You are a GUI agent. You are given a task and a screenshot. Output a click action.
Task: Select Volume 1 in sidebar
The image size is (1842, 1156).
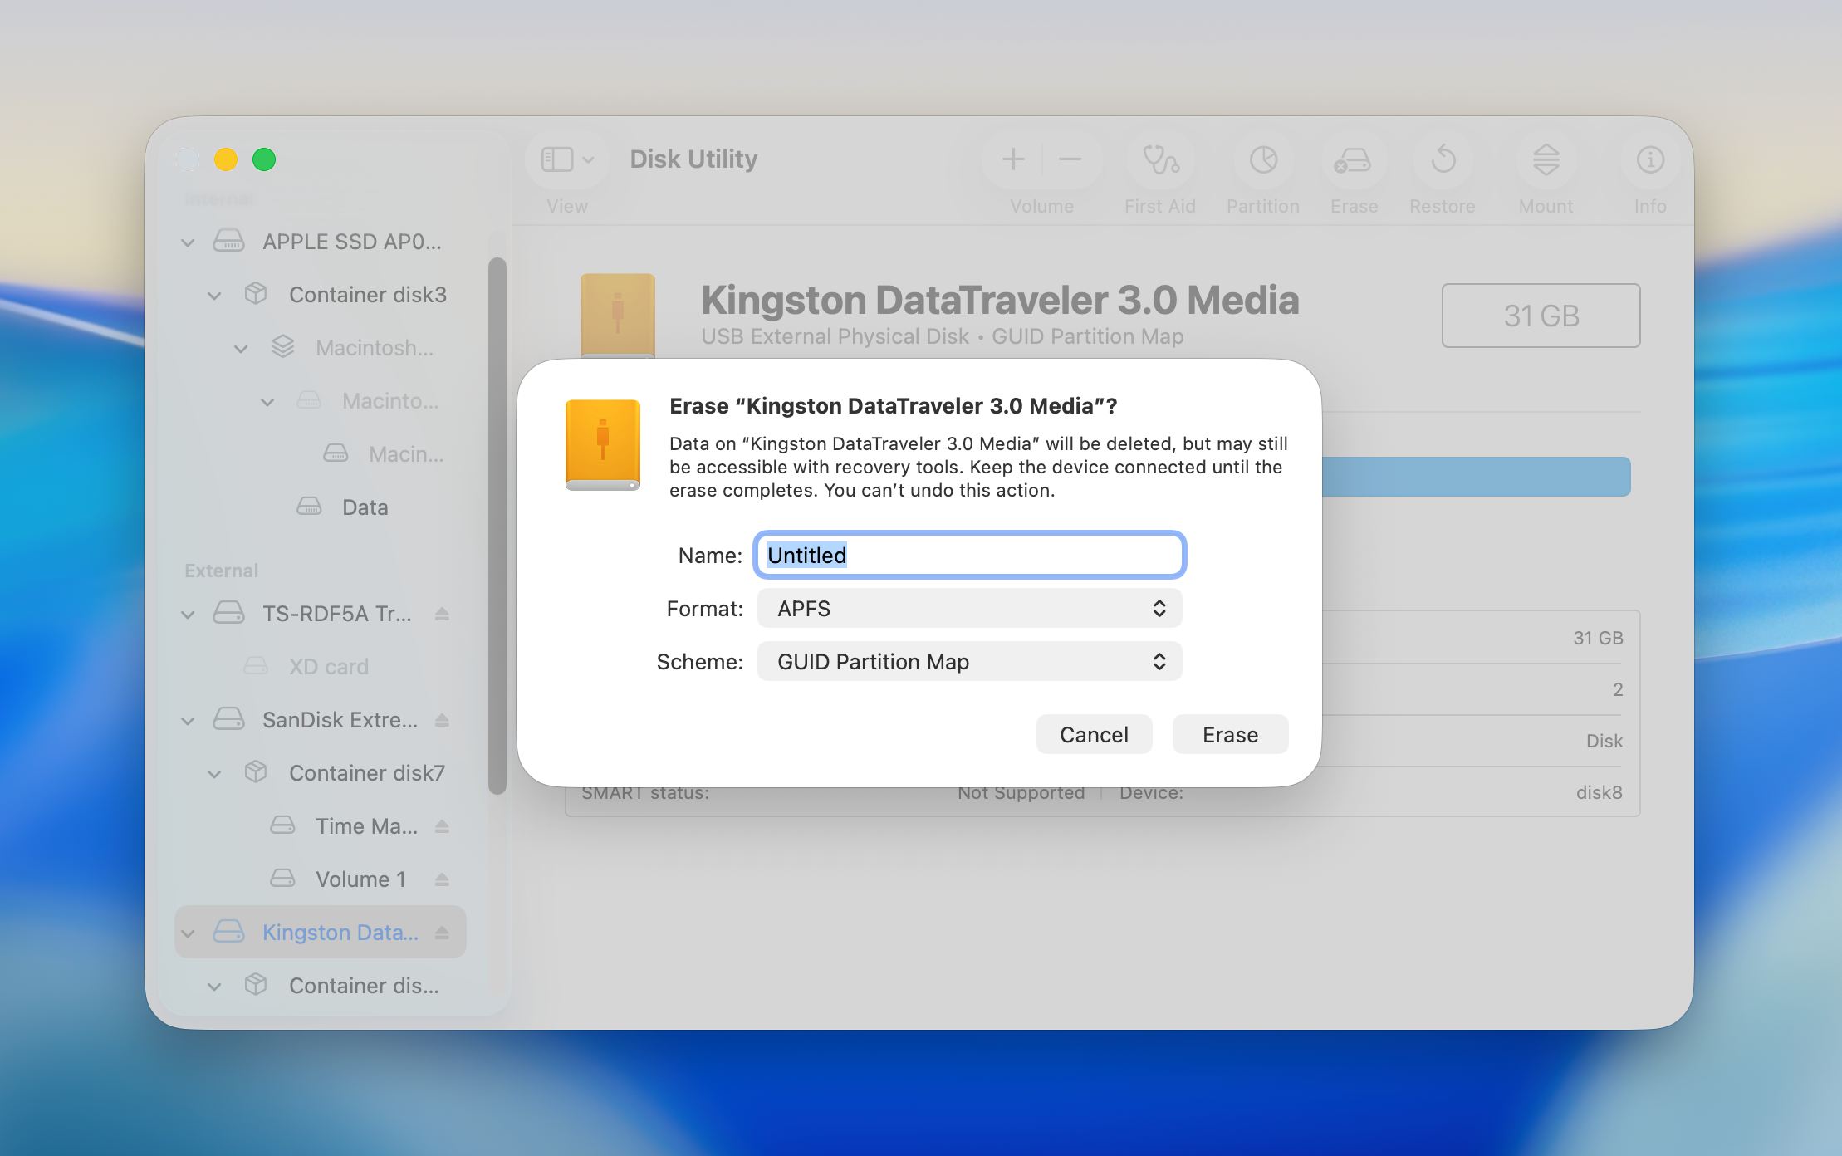pos(320,879)
